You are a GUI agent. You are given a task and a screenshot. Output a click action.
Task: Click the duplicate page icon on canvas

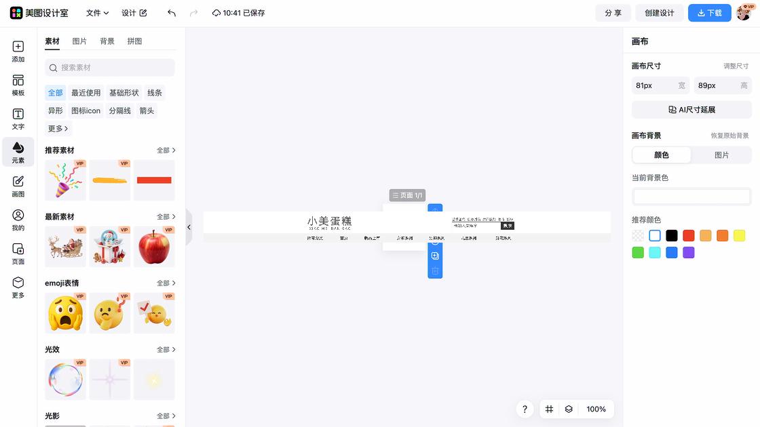[435, 256]
